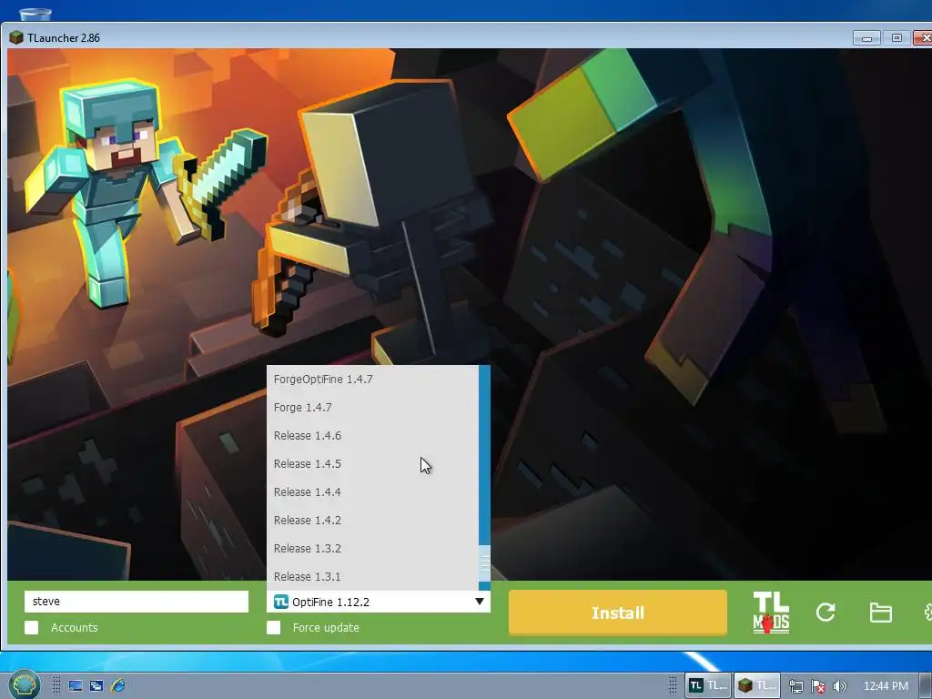Open the game folder icon

(x=880, y=613)
